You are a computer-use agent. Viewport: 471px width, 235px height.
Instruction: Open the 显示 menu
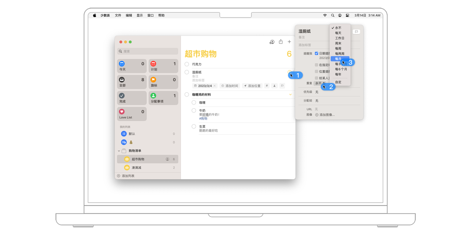(x=140, y=15)
